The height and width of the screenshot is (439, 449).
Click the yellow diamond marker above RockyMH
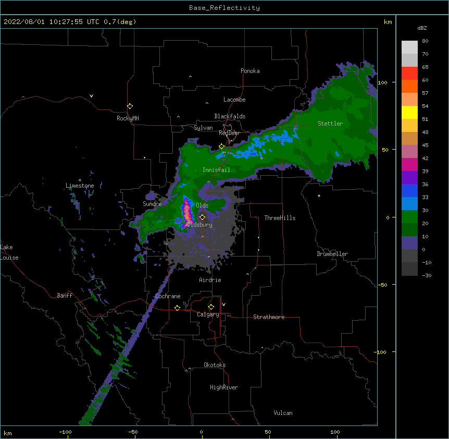click(x=130, y=106)
